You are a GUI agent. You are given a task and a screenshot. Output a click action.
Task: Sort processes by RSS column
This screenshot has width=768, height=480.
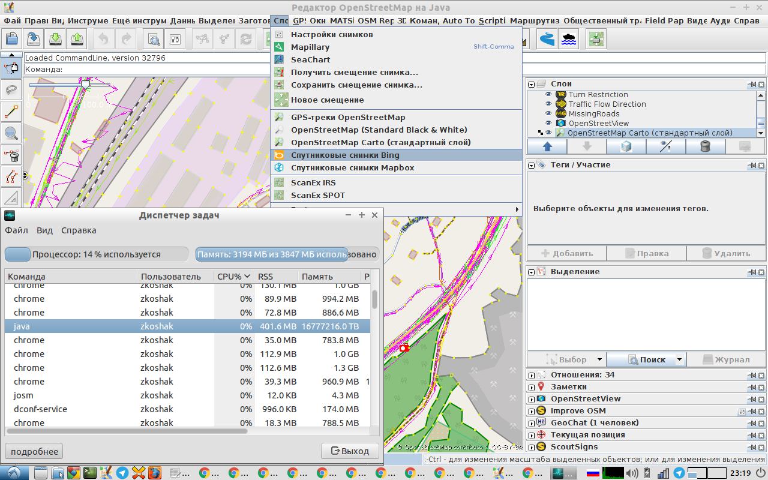(276, 277)
